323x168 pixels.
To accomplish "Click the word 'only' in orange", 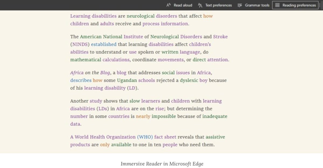I will coord(105,145).
